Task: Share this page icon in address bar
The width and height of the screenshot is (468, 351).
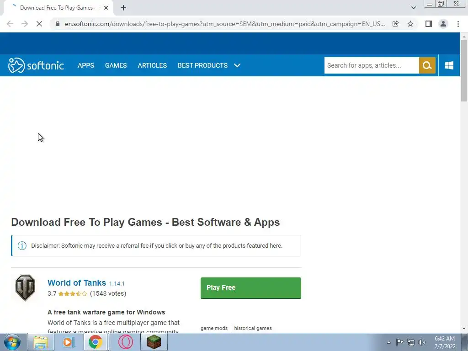Action: pos(395,24)
